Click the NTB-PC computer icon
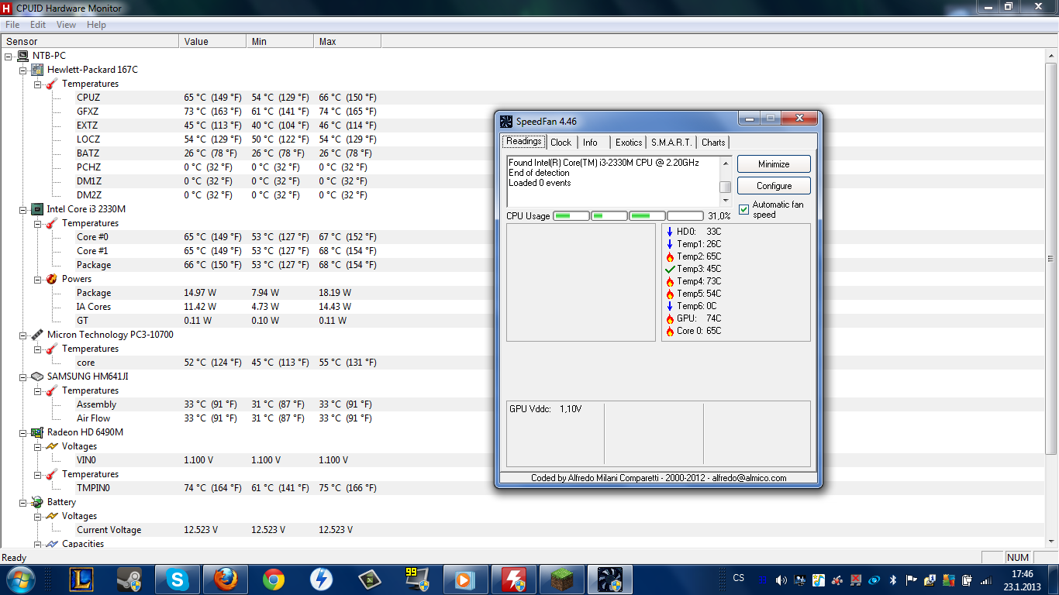The height and width of the screenshot is (595, 1059). [22, 56]
